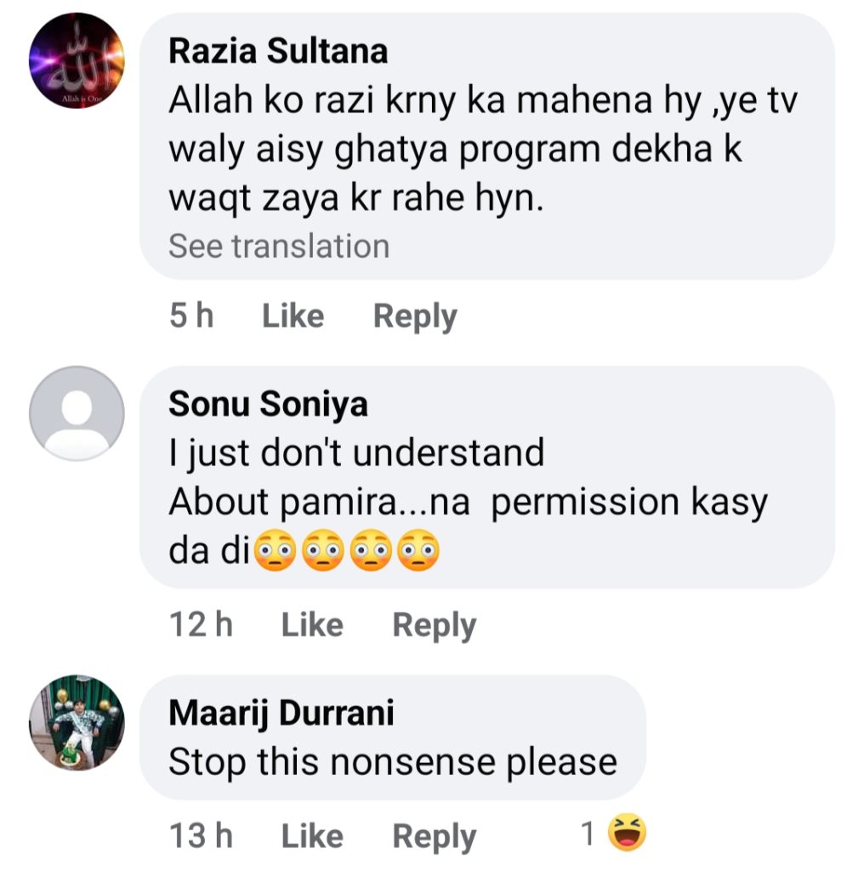Select the "Stop this nonsense please" comment
The width and height of the screenshot is (864, 871).
click(x=392, y=761)
